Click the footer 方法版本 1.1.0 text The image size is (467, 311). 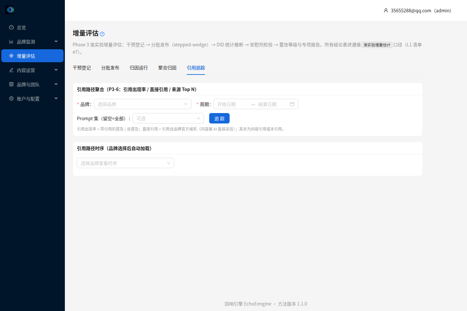pos(293,304)
